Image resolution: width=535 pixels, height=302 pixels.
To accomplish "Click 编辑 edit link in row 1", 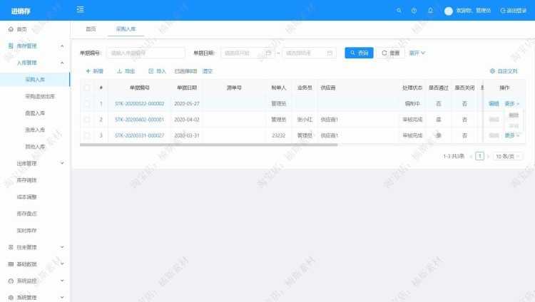I will coord(494,103).
